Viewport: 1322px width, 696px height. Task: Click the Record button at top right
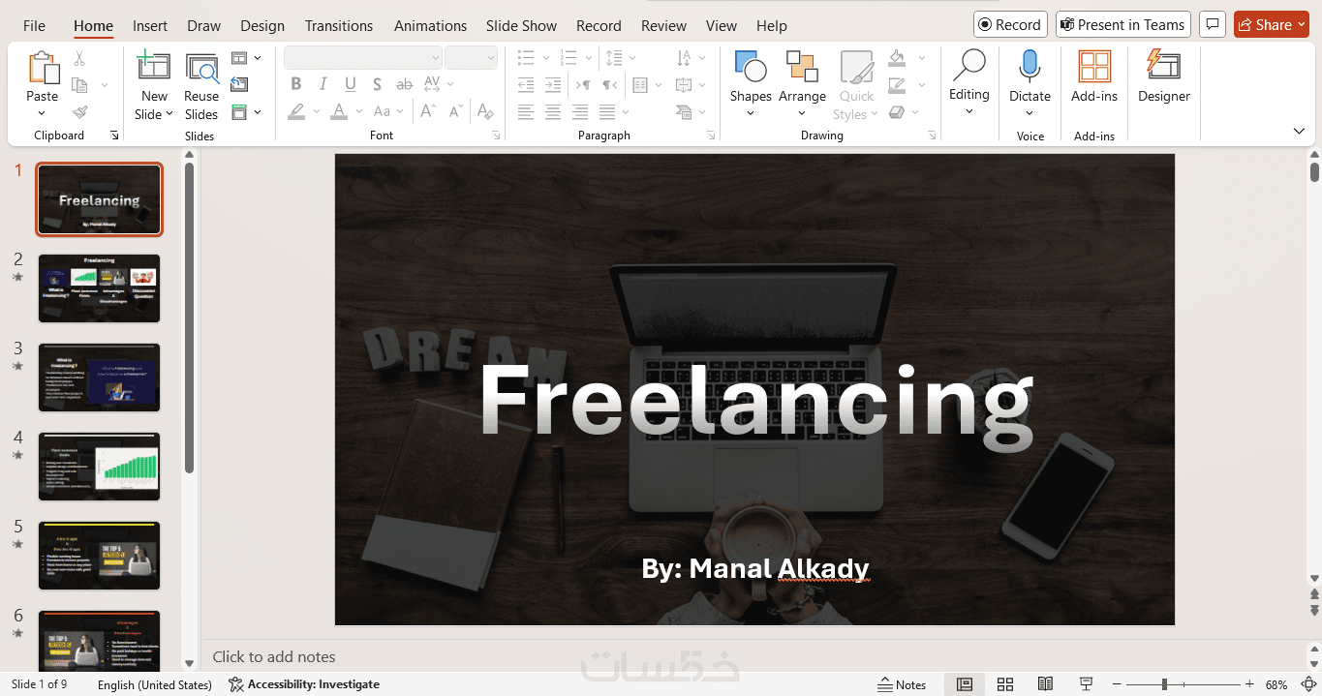pyautogui.click(x=1010, y=25)
